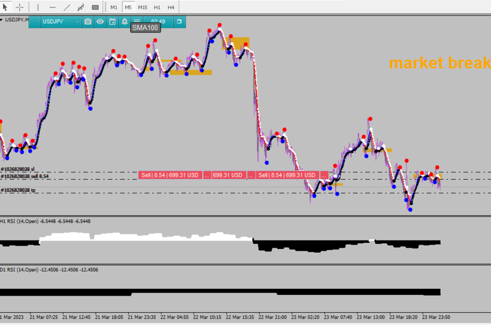Click '22 Mar 15:35' on time axis
This screenshot has height=325, width=491.
click(240, 317)
